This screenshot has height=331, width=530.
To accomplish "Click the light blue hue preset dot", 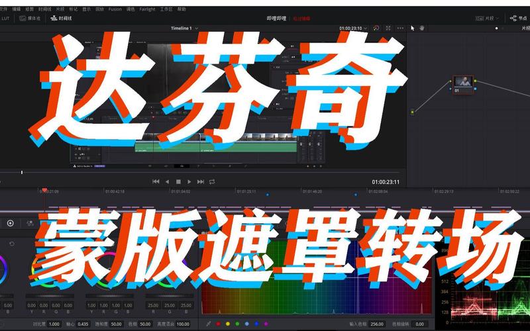I will (x=247, y=324).
